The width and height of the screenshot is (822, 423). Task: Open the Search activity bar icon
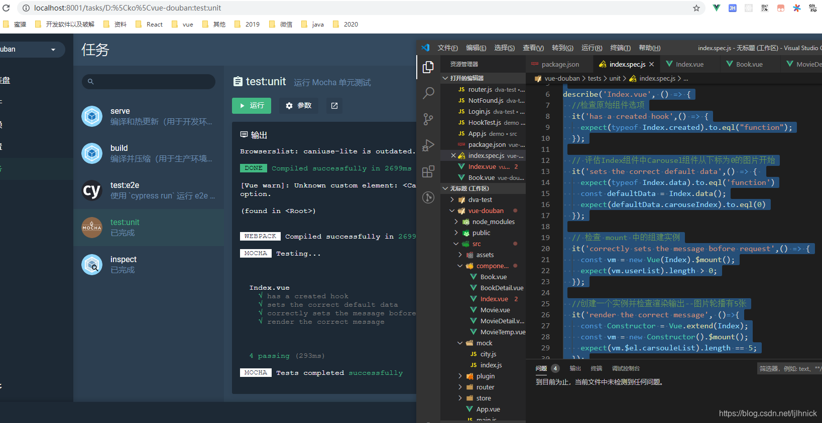point(428,93)
